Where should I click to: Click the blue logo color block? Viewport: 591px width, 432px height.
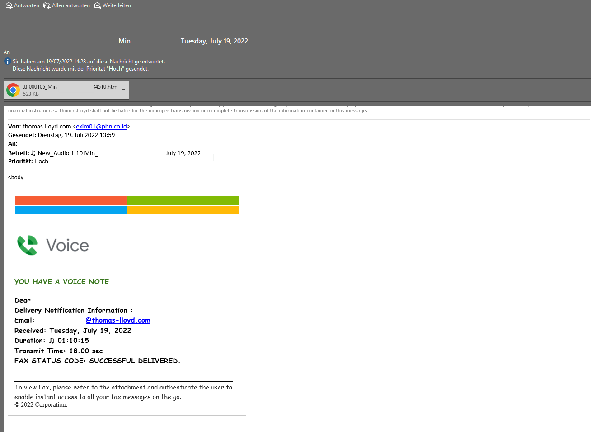tap(71, 210)
